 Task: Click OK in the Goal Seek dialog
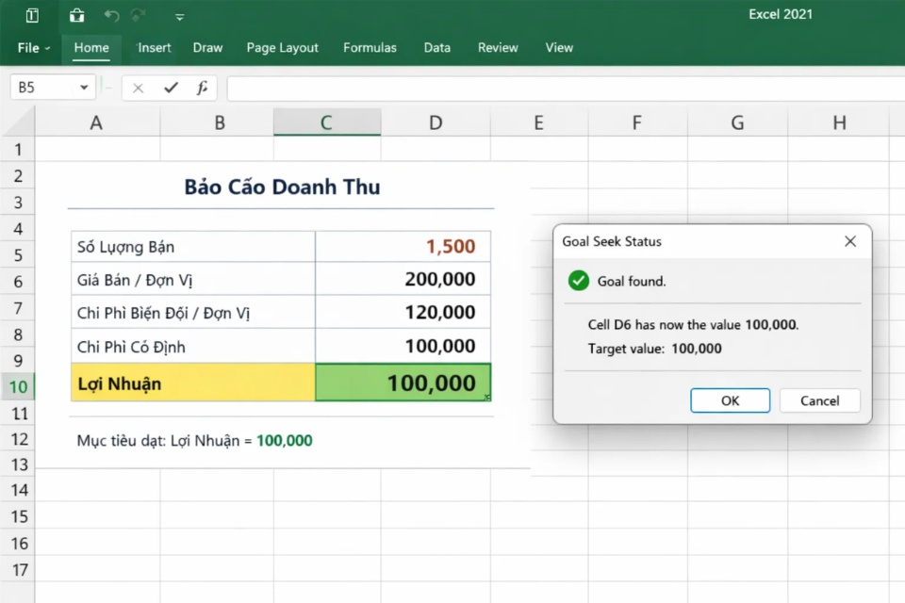pos(730,399)
